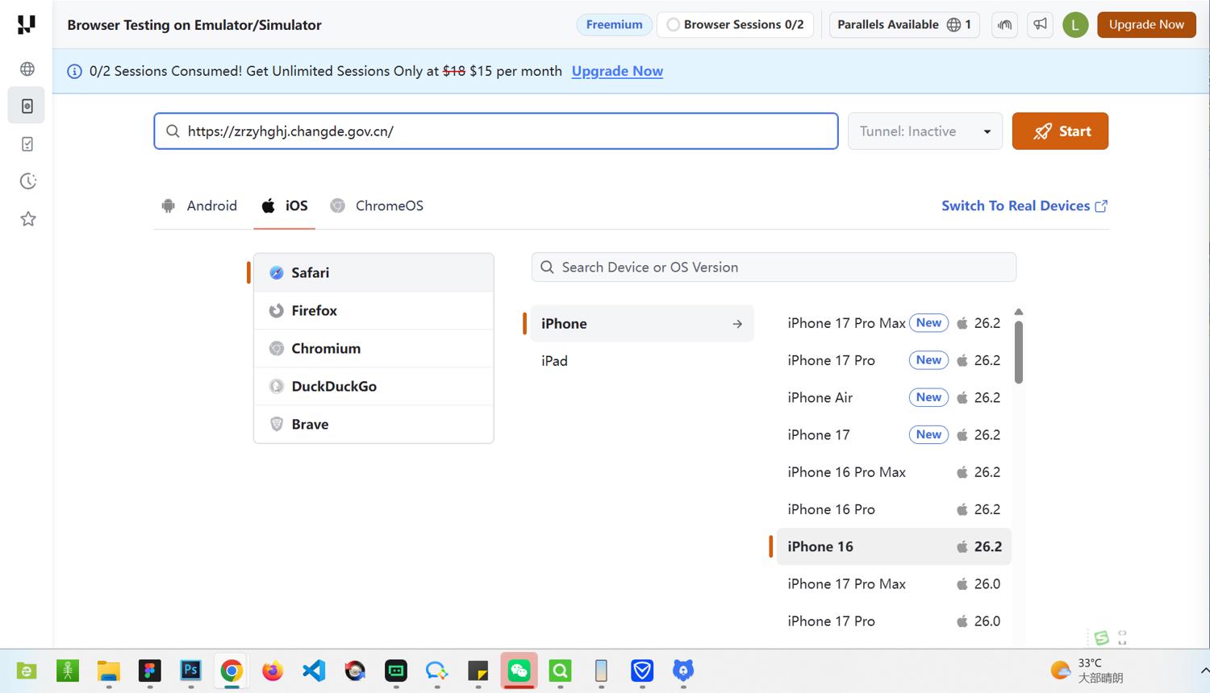Click the Firefox browser icon in list
Screen dimensions: 1210x693
277,310
